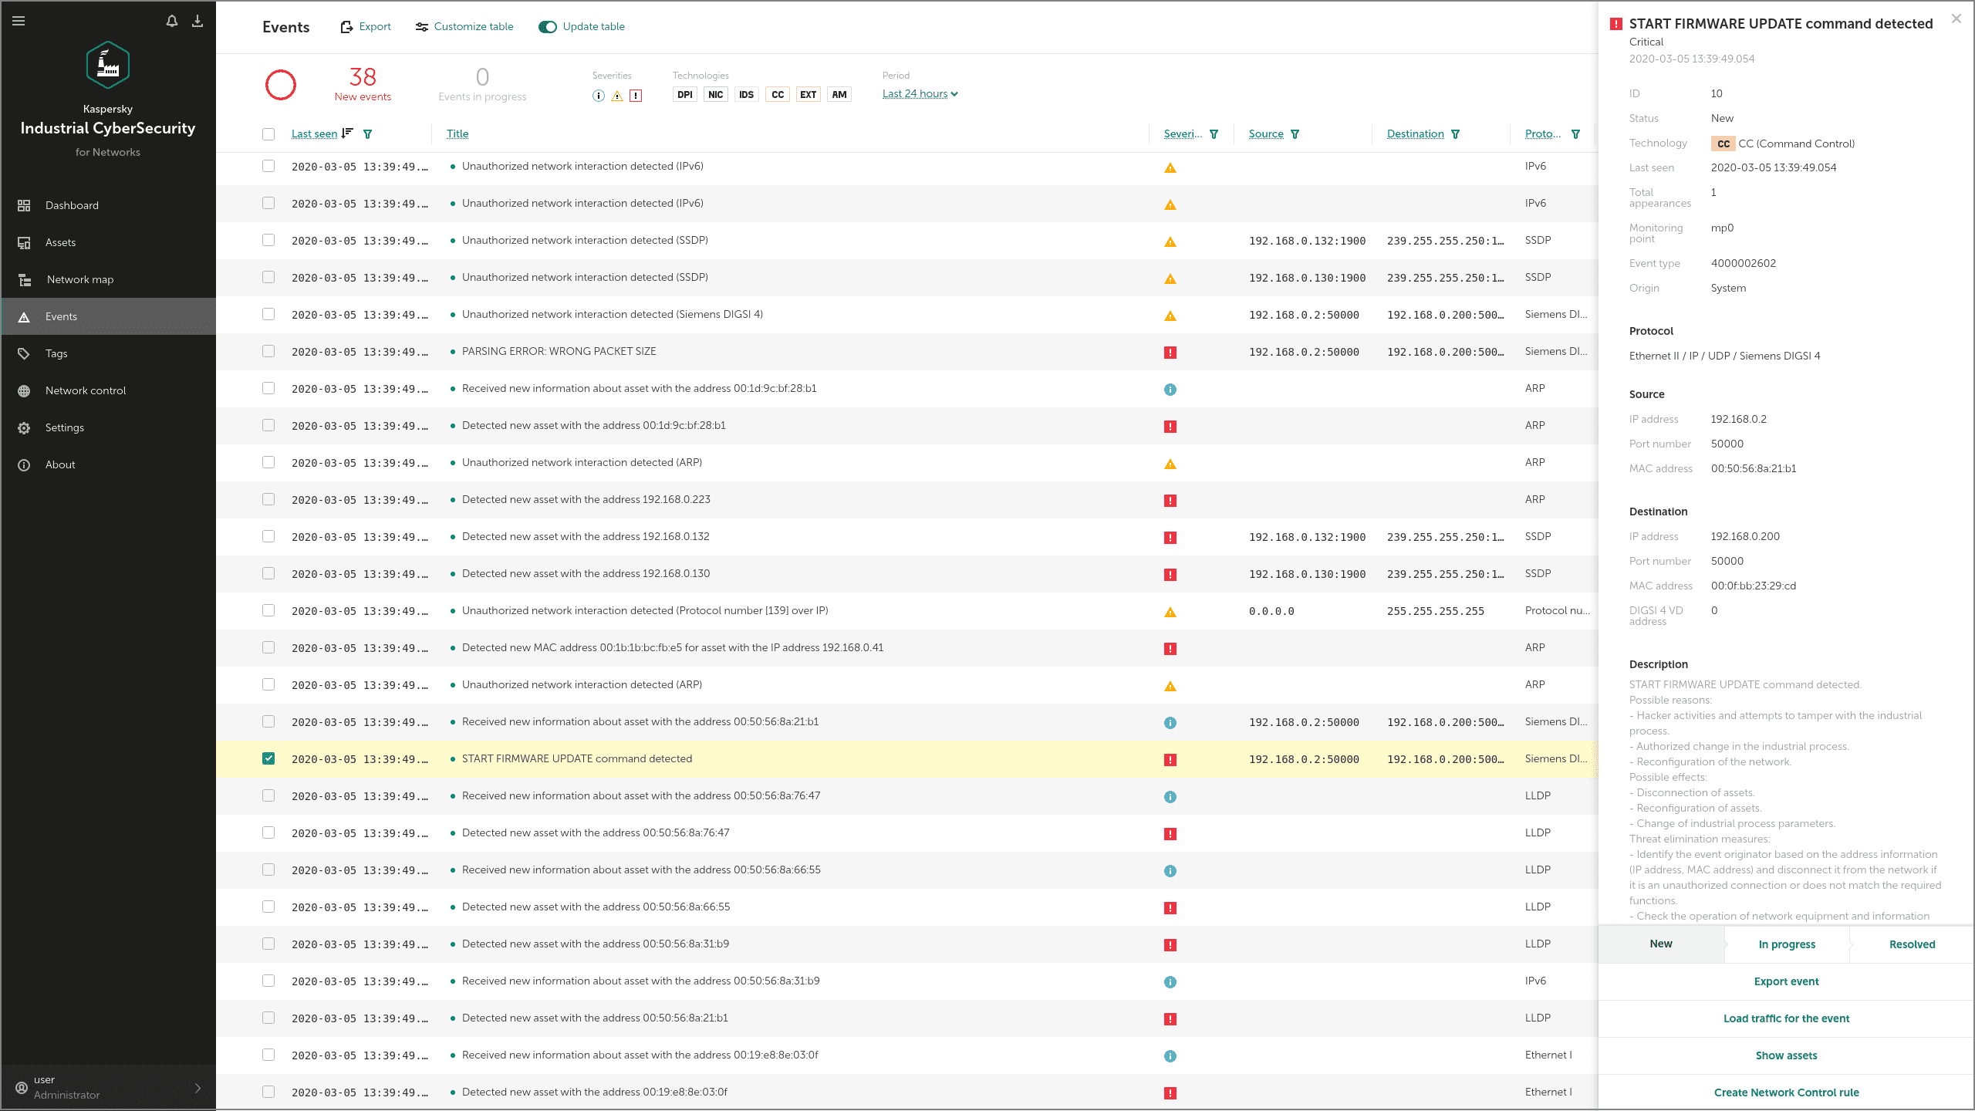This screenshot has height=1111, width=1975.
Task: Toggle the IDS technology filter
Action: pyautogui.click(x=746, y=95)
